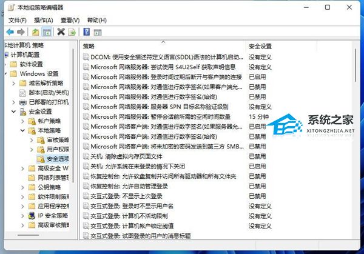Select 恢复控制台: 允许软盘复制 policy
This screenshot has width=364, height=254.
click(163, 176)
